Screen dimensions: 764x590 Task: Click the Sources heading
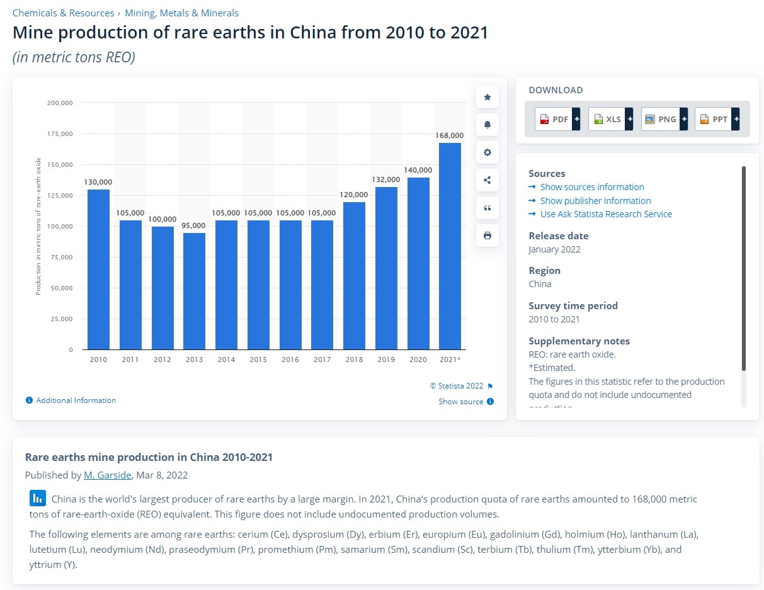(547, 174)
